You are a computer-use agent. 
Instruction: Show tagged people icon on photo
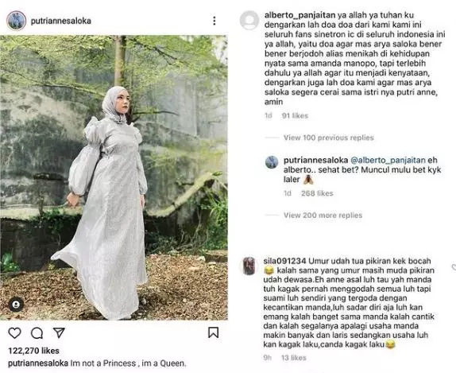16,305
